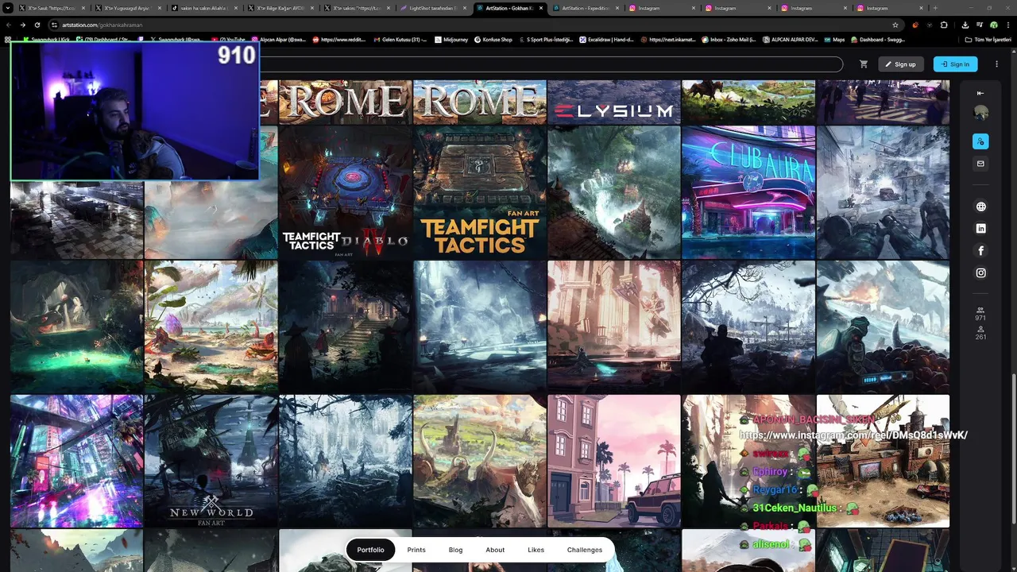1017x572 pixels.
Task: Open the Challenges tab
Action: (x=585, y=550)
